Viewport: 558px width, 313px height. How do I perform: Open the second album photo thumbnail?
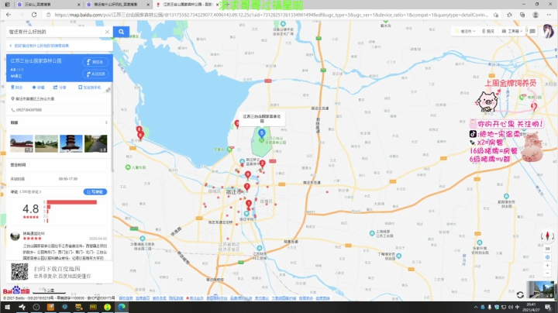pyautogui.click(x=46, y=143)
